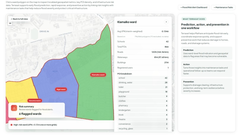Click the Prediction info card
Image resolution: width=239 pixels, height=135 pixels.
(x=207, y=53)
